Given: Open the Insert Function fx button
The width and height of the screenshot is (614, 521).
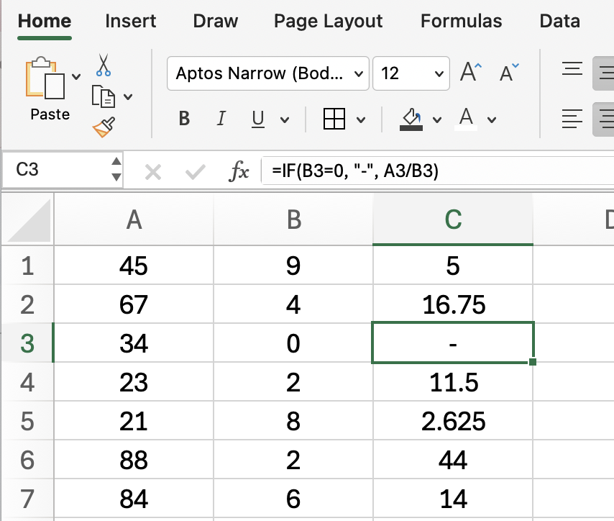Looking at the screenshot, I should [239, 171].
